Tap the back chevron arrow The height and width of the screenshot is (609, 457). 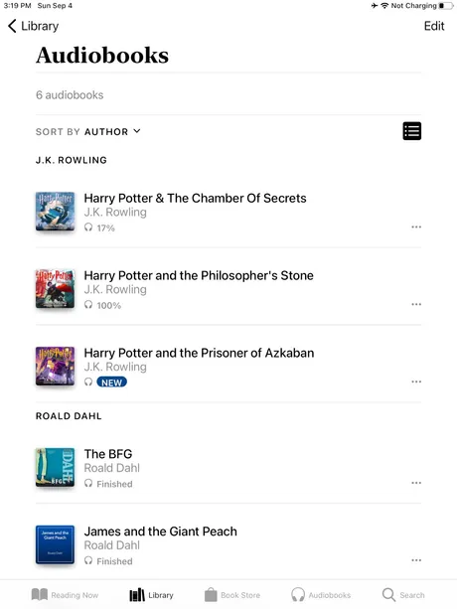click(x=12, y=26)
